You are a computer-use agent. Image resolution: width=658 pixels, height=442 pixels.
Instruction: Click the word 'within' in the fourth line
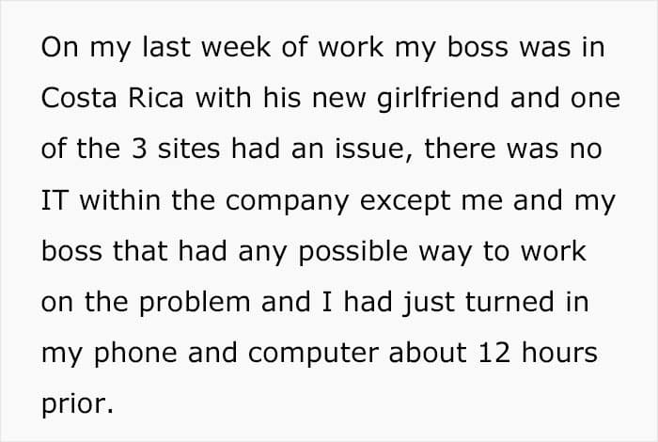(119, 199)
